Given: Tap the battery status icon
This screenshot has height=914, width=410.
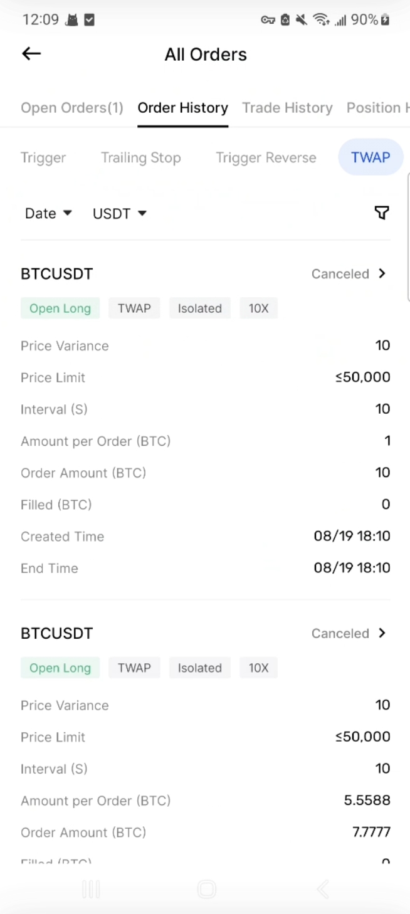Looking at the screenshot, I should [x=386, y=20].
